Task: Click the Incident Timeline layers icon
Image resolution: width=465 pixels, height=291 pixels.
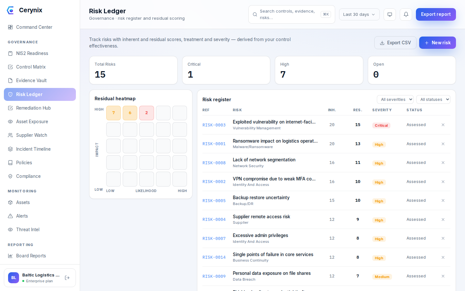Action: (x=10, y=149)
